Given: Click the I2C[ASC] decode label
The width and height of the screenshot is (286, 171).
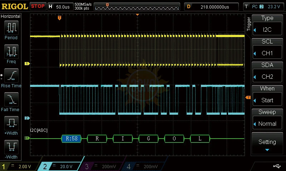Looking at the screenshot, I should [39, 130].
